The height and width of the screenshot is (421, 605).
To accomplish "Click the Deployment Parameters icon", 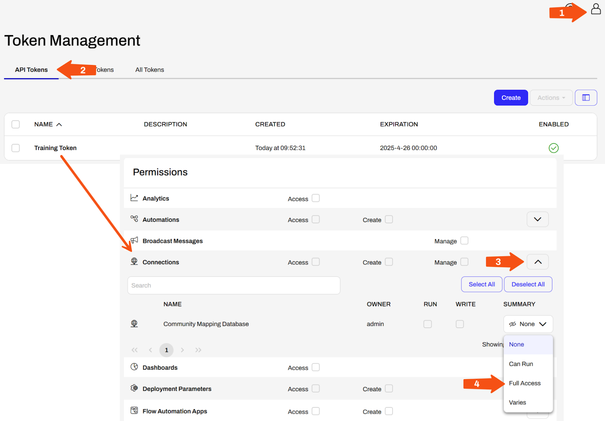I will click(134, 388).
